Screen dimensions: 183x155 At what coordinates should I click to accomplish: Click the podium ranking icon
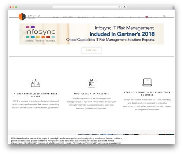tap(36, 83)
